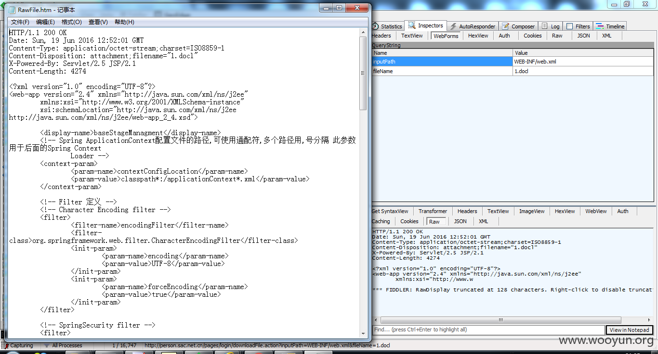Image resolution: width=658 pixels, height=354 pixels.
Task: Click the Value column header in QueryString table
Action: coord(583,53)
